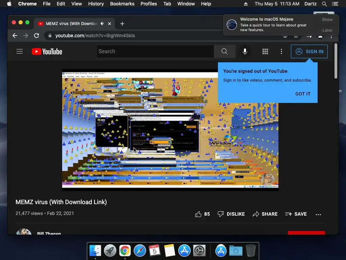
Task: Click the address bar URL
Action: coord(95,36)
